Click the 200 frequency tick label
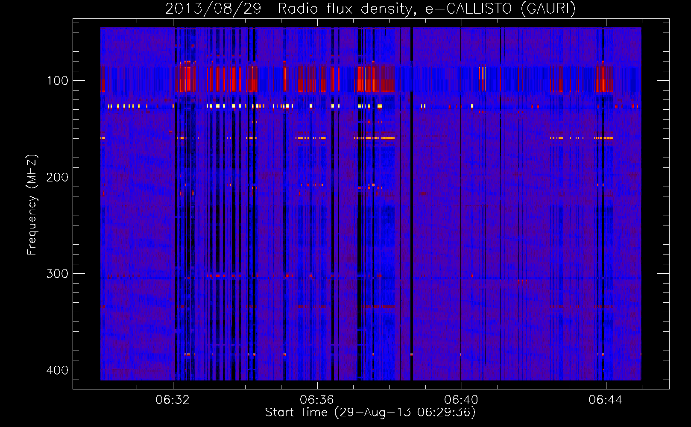 tap(57, 177)
